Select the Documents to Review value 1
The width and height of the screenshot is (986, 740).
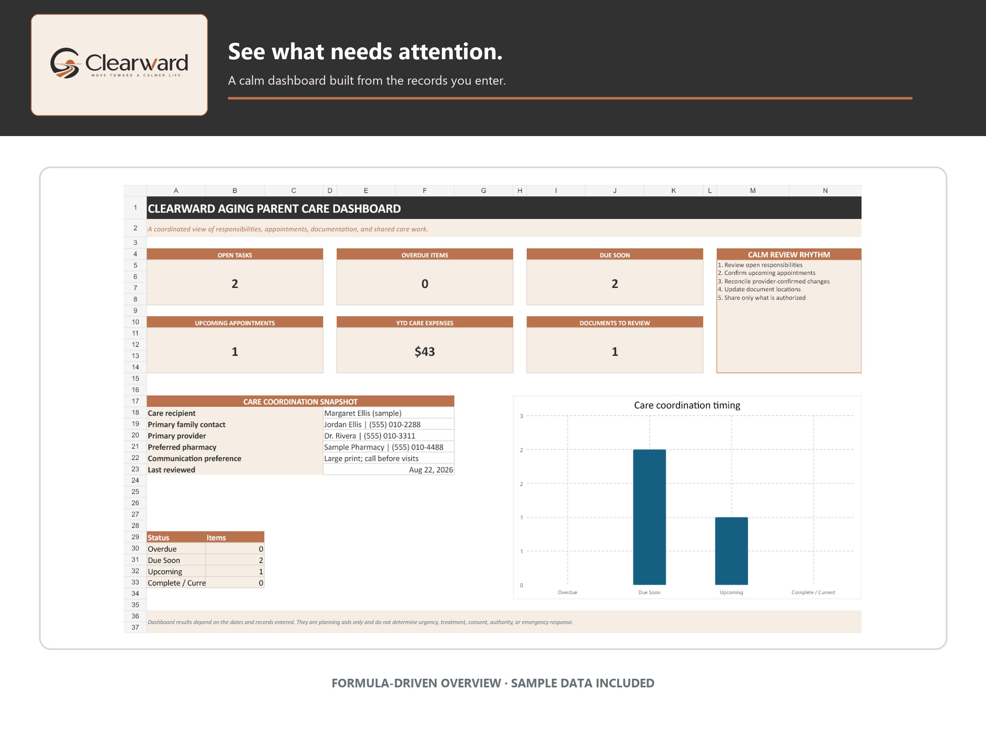[614, 351]
